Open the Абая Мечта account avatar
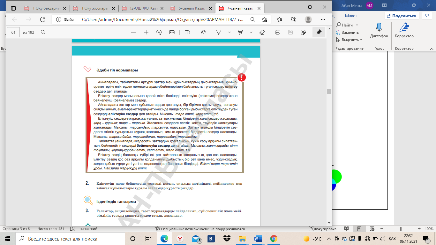Viewport: 436px width, 245px height. coord(370,5)
